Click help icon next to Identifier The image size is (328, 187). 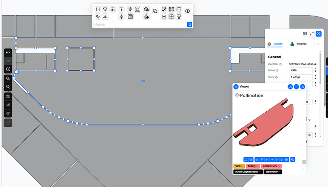pyautogui.click(x=280, y=64)
